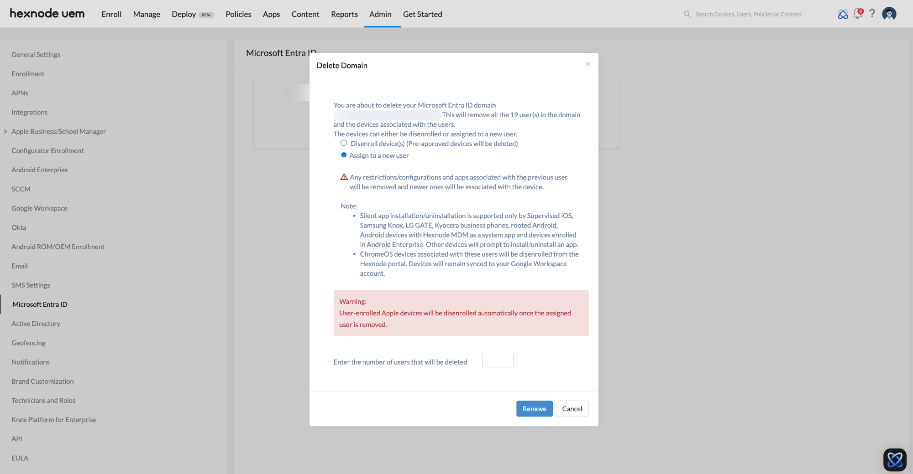Open Geofencing settings
Image resolution: width=913 pixels, height=474 pixels.
[x=28, y=343]
